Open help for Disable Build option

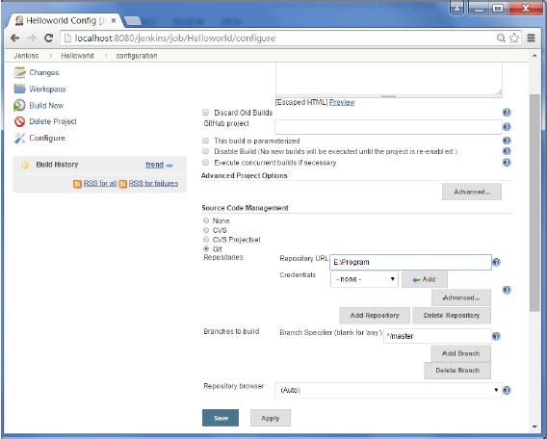click(507, 151)
